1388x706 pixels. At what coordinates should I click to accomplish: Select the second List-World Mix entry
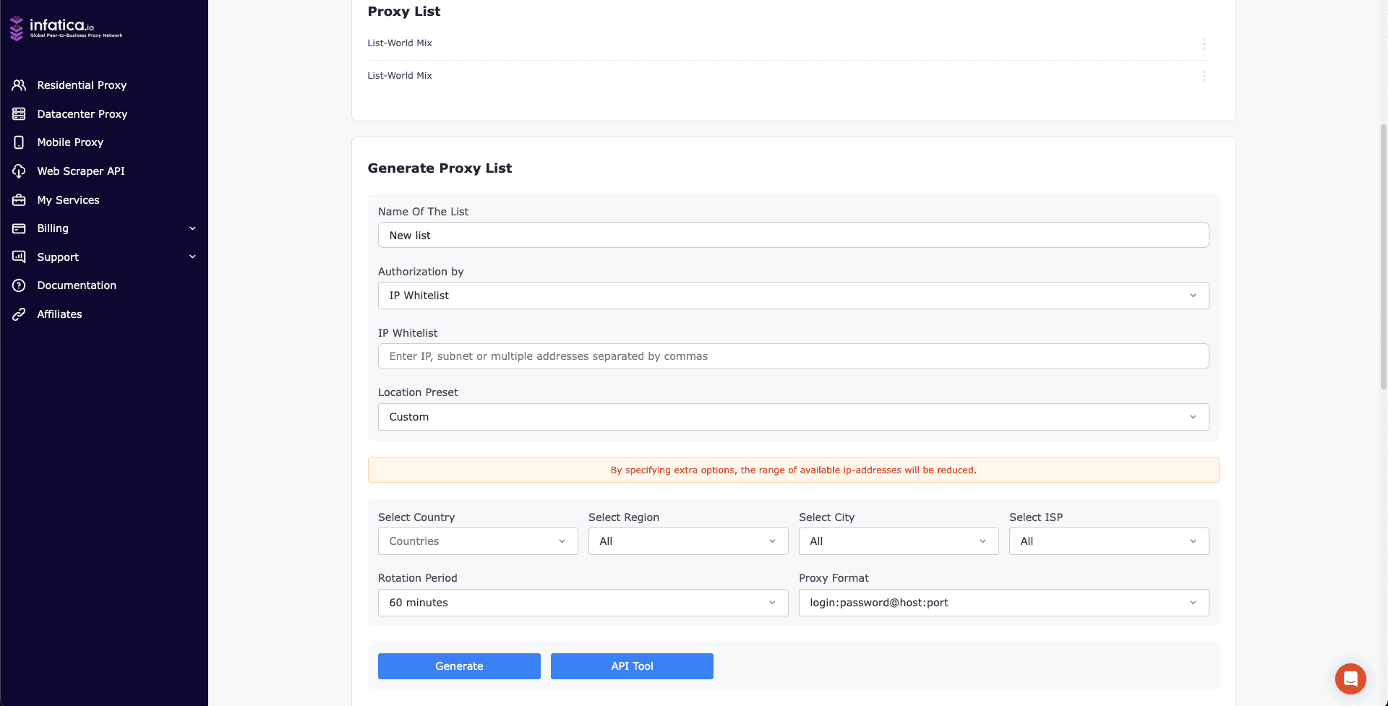point(400,76)
